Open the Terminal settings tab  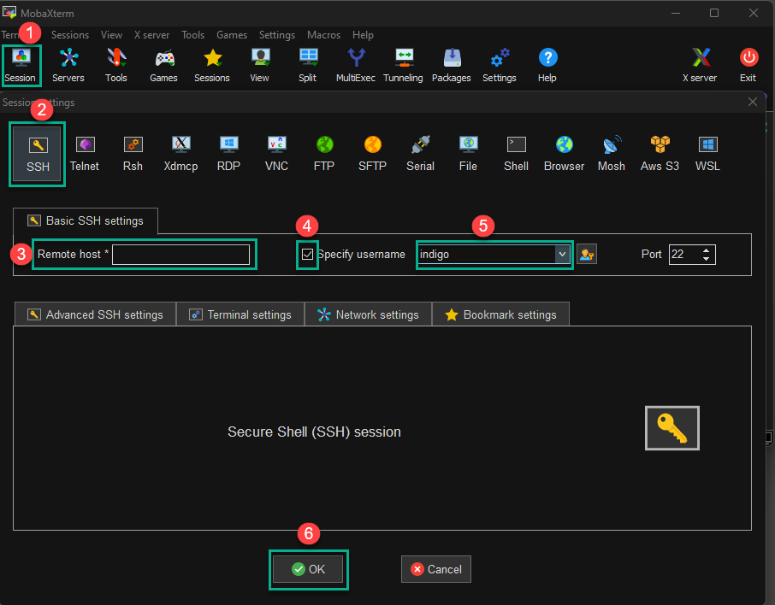[240, 314]
